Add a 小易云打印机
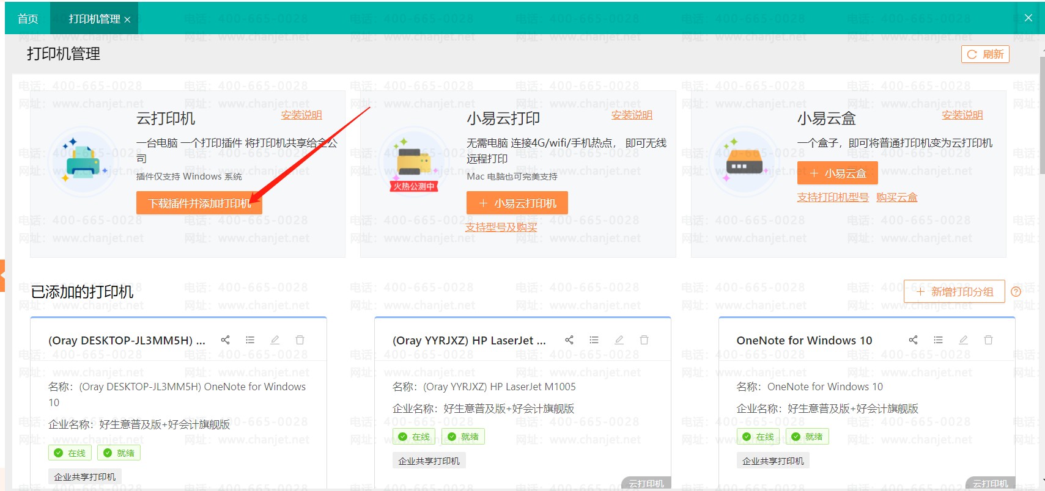 517,203
